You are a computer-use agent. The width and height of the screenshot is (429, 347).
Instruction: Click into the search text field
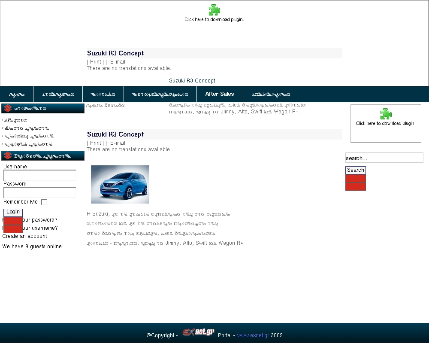(x=384, y=158)
